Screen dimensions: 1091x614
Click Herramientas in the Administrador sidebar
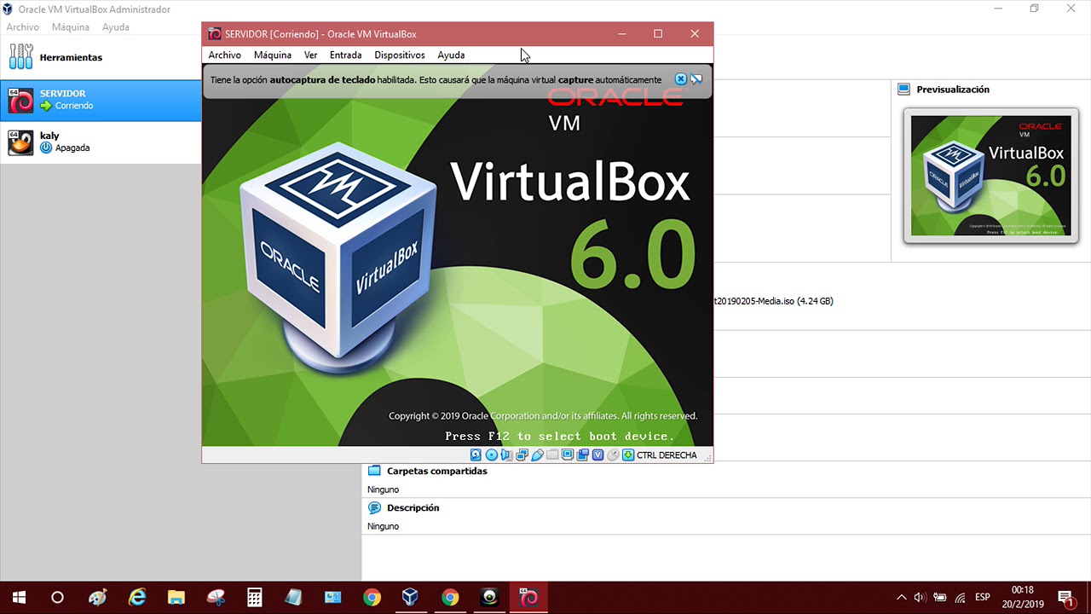click(x=71, y=57)
